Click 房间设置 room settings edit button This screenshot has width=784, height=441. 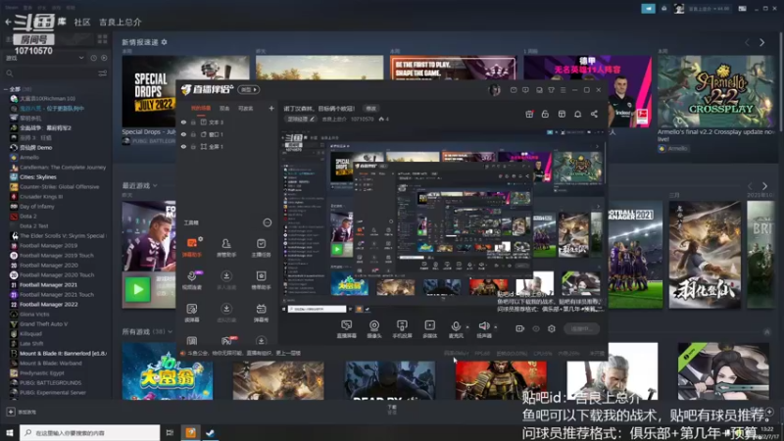[x=301, y=119]
